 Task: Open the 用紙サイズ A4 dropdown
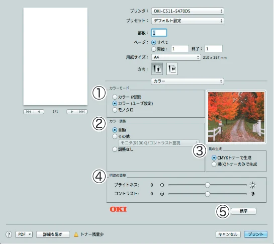click(x=176, y=57)
